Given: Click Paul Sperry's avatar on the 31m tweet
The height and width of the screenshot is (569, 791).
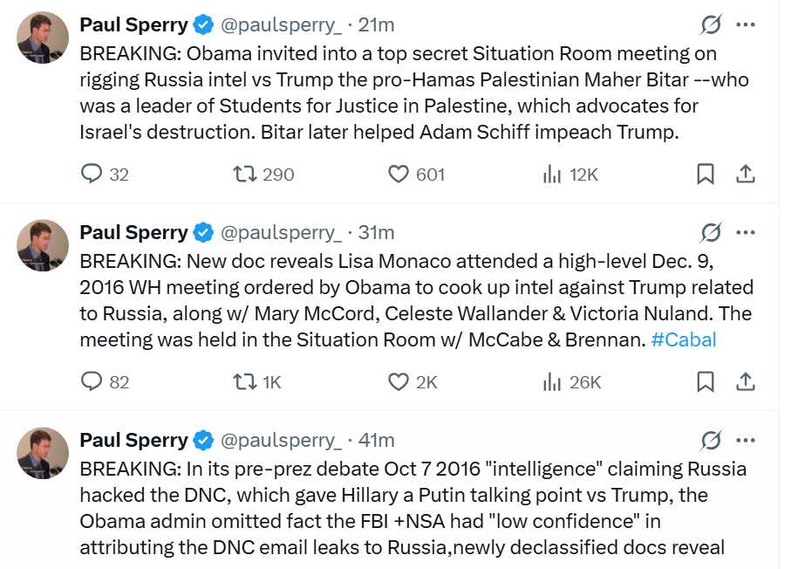Looking at the screenshot, I should click(43, 245).
